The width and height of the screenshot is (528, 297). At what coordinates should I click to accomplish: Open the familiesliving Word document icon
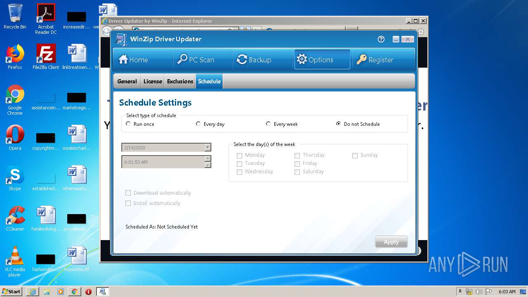click(46, 219)
